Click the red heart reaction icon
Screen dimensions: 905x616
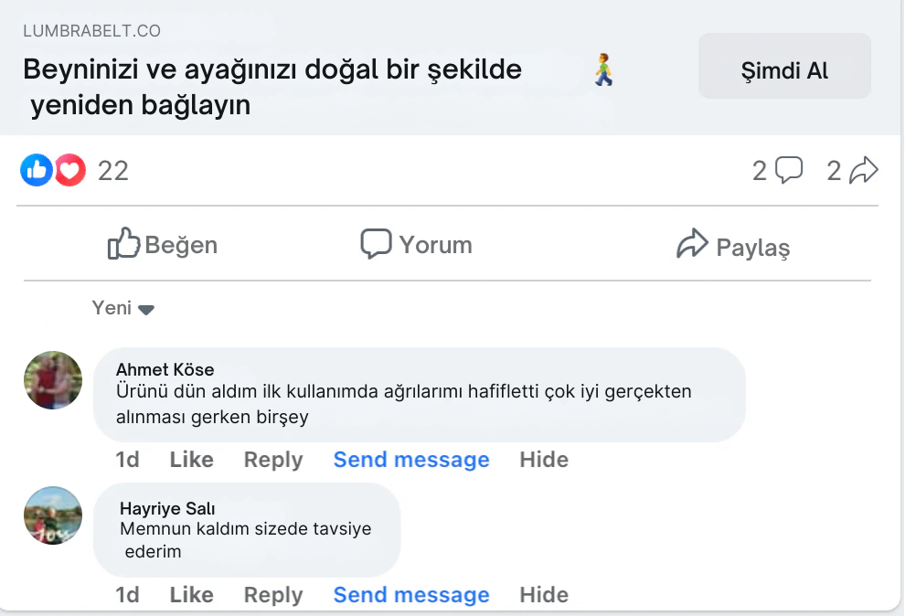click(69, 170)
